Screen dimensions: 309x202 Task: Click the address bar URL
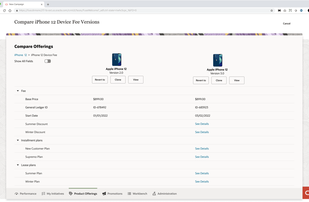click(78, 10)
